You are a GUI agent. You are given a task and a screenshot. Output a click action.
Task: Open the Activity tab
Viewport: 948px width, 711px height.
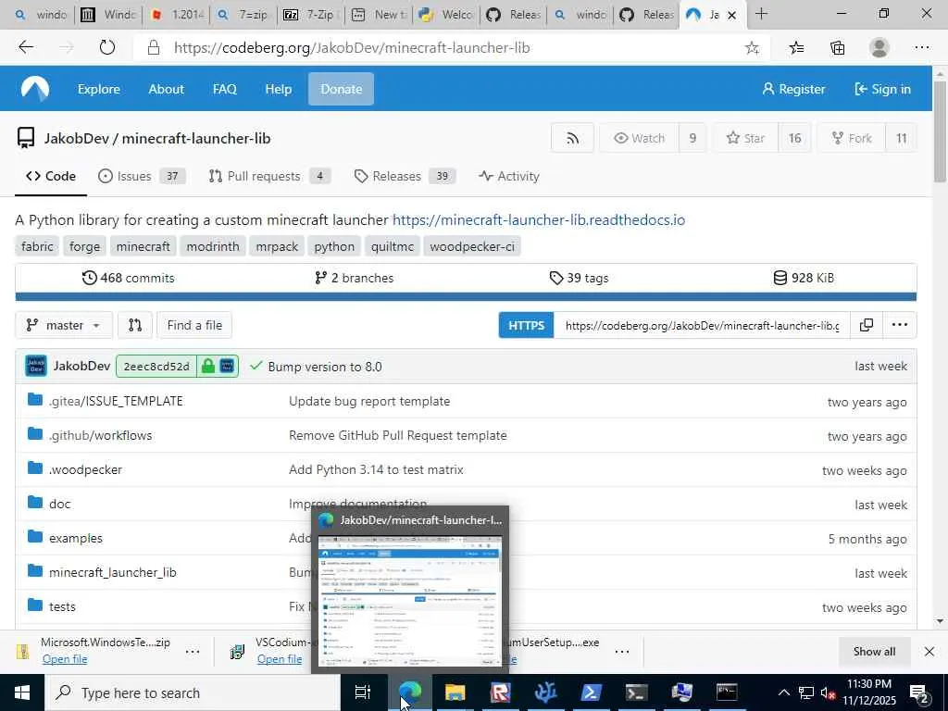509,176
